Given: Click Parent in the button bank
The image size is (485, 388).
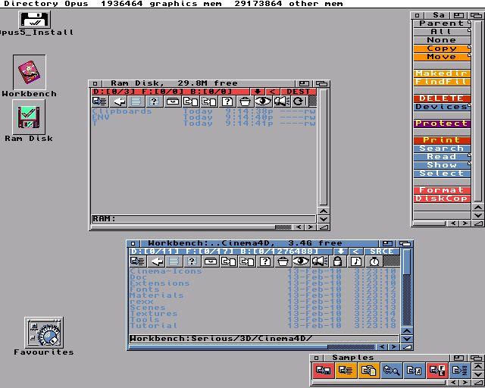Looking at the screenshot, I should click(442, 23).
